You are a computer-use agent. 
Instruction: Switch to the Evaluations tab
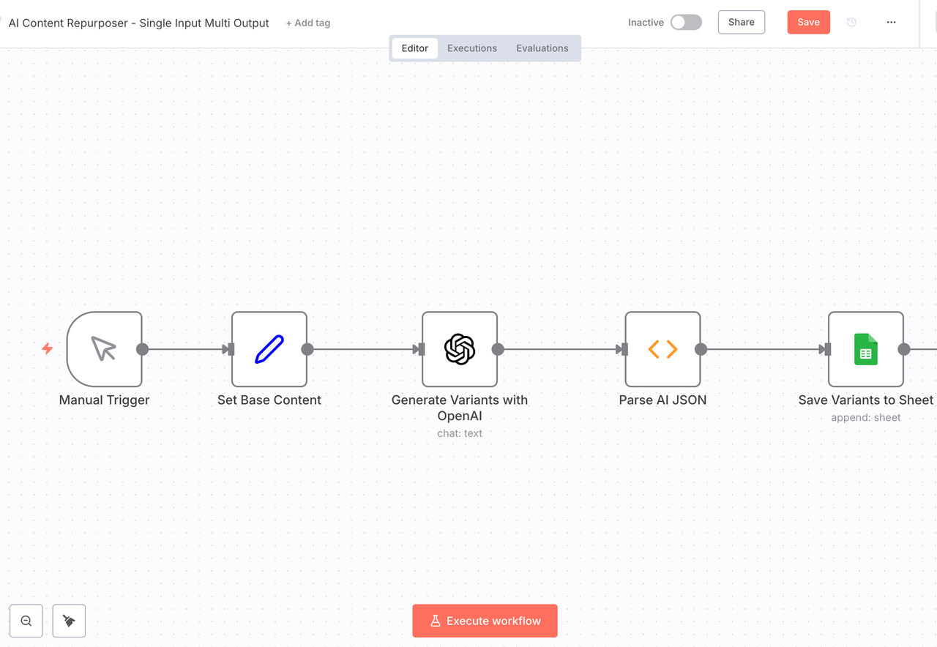[x=542, y=48]
